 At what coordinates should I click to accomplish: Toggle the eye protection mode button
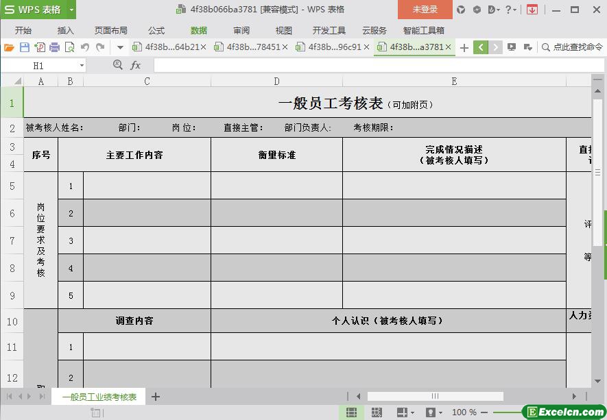tap(430, 412)
